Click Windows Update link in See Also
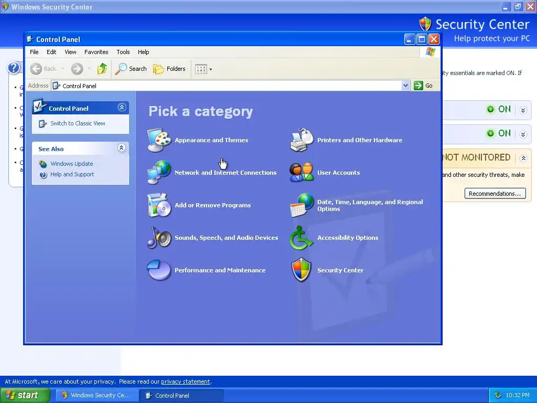Viewport: 537px width, 403px height. (71, 164)
